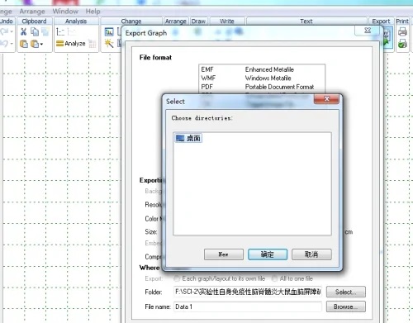Click the change graph type icon
Image resolution: width=413 pixels, height=323 pixels.
pos(109,32)
